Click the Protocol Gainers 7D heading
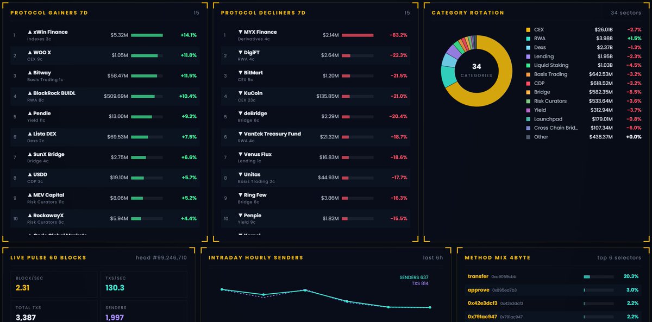Viewport: 652px width, 322px height. pyautogui.click(x=49, y=12)
